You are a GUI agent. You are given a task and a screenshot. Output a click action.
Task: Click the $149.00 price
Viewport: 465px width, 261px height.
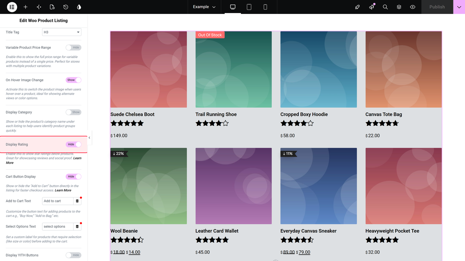119,136
